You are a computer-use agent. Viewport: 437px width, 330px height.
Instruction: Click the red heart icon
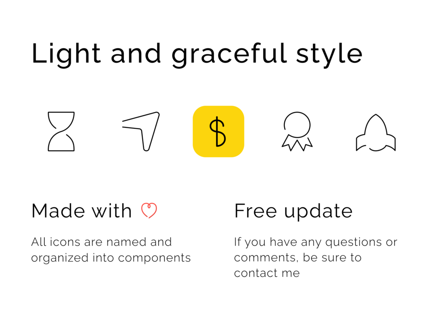point(149,210)
